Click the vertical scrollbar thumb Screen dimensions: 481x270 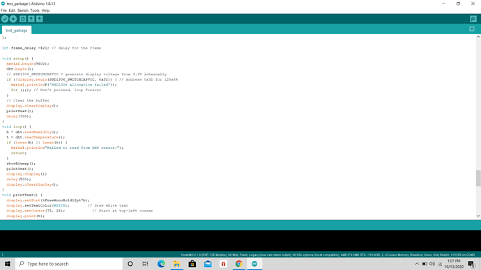click(478, 178)
